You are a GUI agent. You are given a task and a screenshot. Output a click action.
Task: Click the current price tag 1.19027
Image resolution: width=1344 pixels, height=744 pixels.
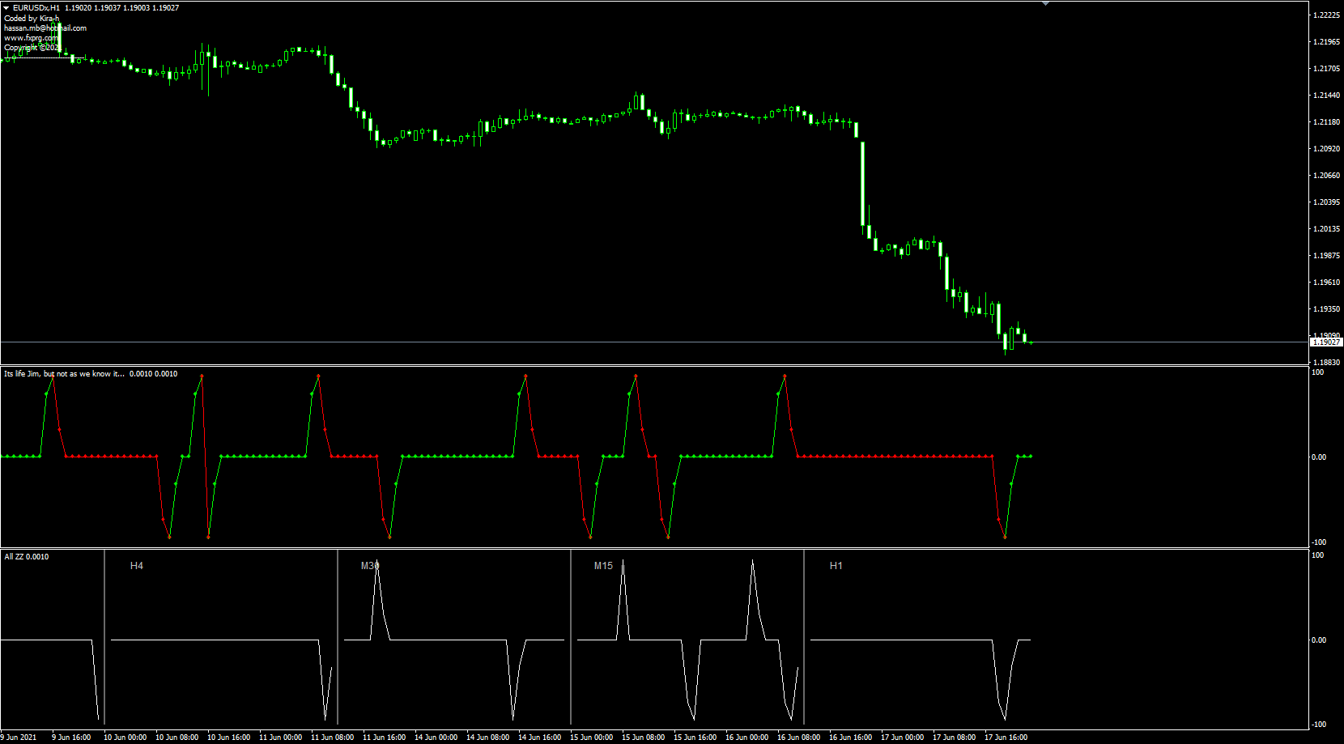(1326, 342)
